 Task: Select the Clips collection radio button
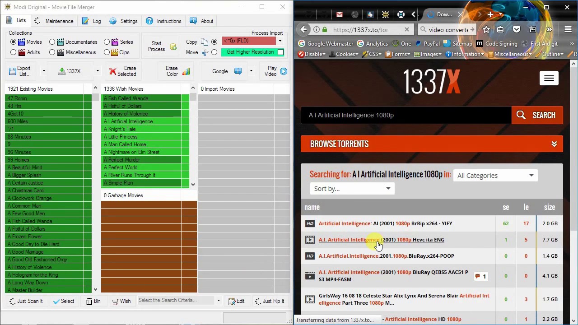point(107,52)
